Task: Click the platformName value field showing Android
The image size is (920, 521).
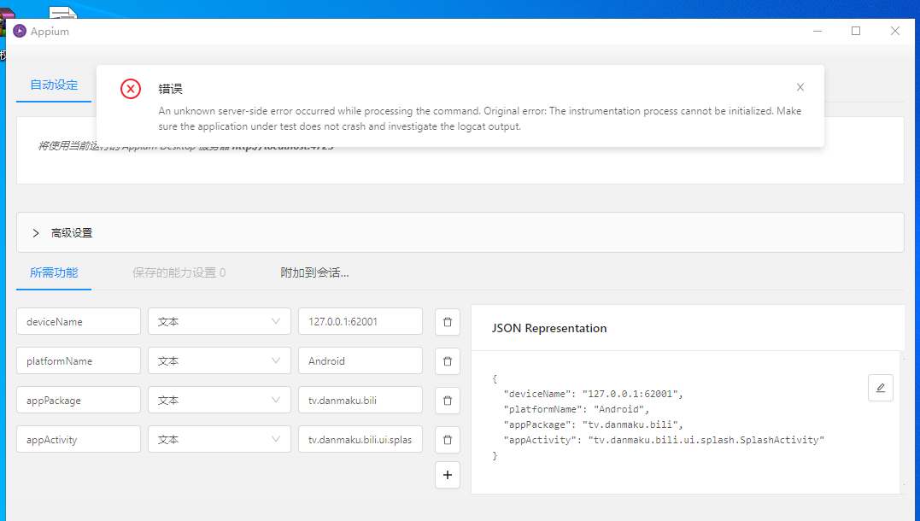Action: click(x=360, y=361)
